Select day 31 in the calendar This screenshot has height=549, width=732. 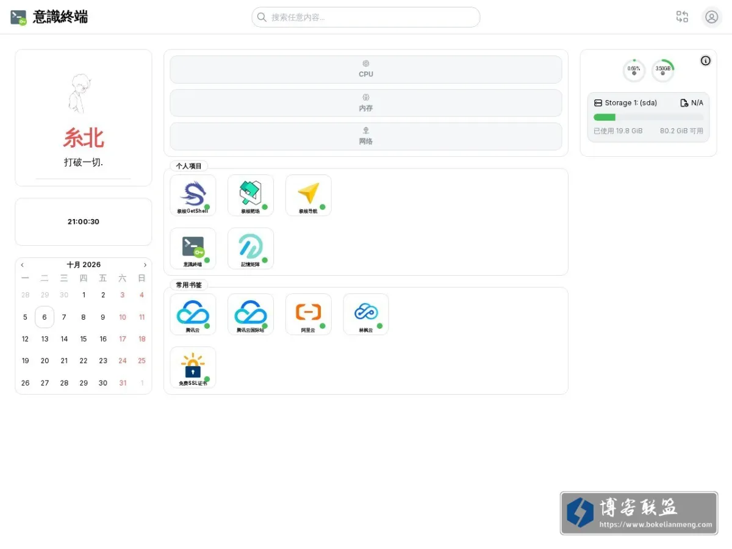123,383
